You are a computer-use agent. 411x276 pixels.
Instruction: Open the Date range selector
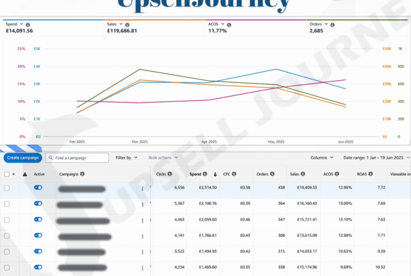[x=376, y=158]
